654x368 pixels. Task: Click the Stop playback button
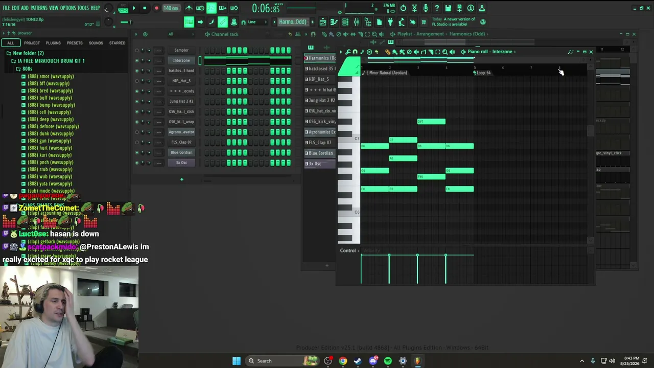(x=145, y=8)
